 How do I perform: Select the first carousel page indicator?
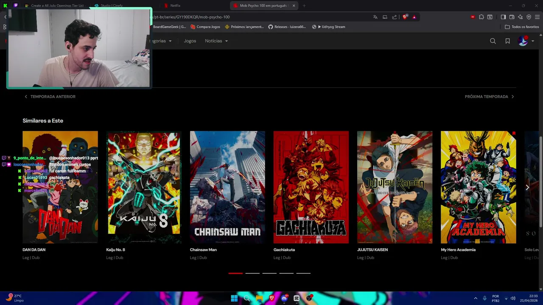235,273
